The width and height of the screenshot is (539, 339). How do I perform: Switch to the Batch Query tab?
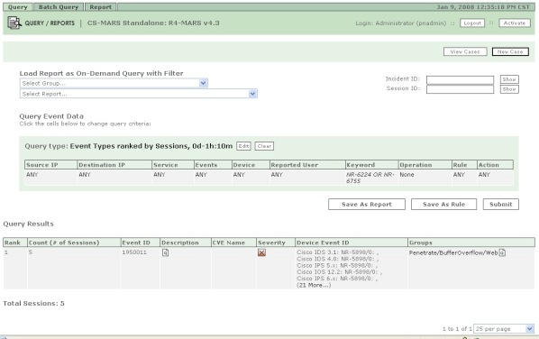coord(59,7)
